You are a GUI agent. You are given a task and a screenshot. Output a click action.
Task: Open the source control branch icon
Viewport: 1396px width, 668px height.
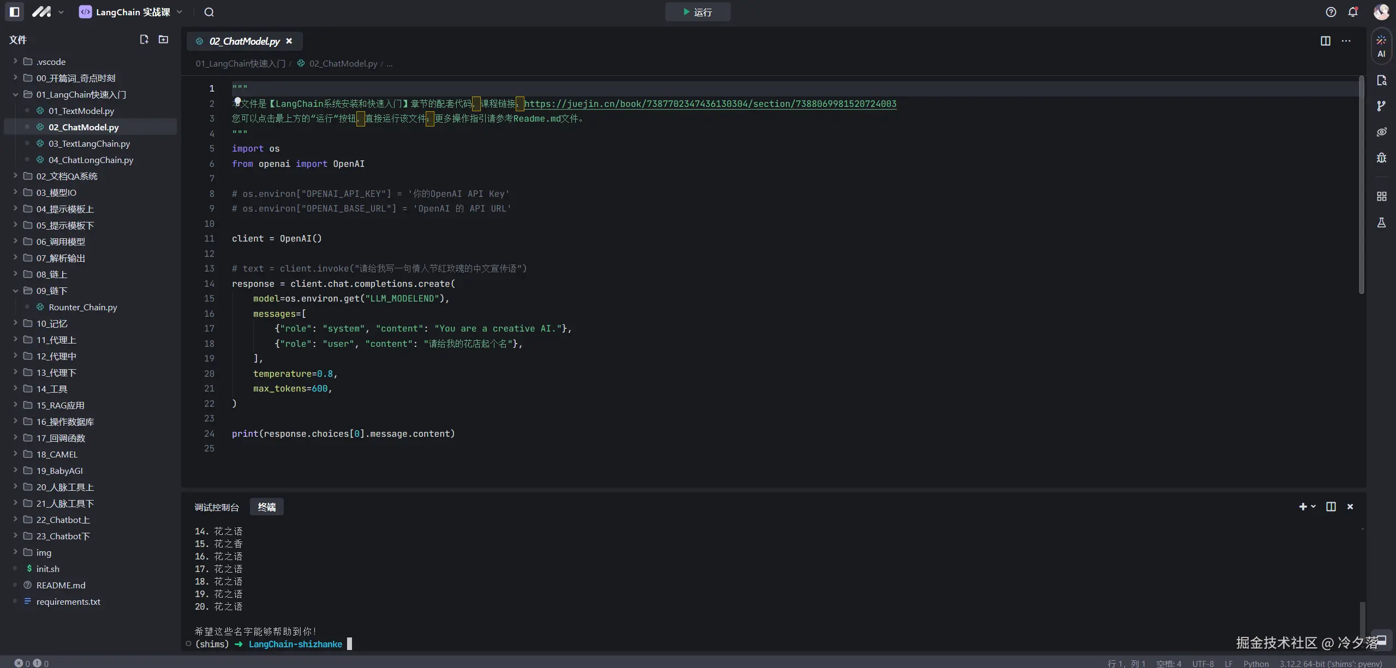[x=1381, y=106]
